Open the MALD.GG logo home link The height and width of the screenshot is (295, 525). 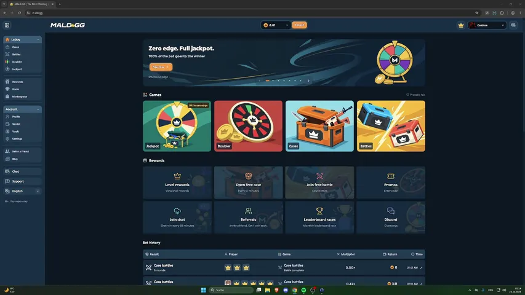tap(68, 25)
